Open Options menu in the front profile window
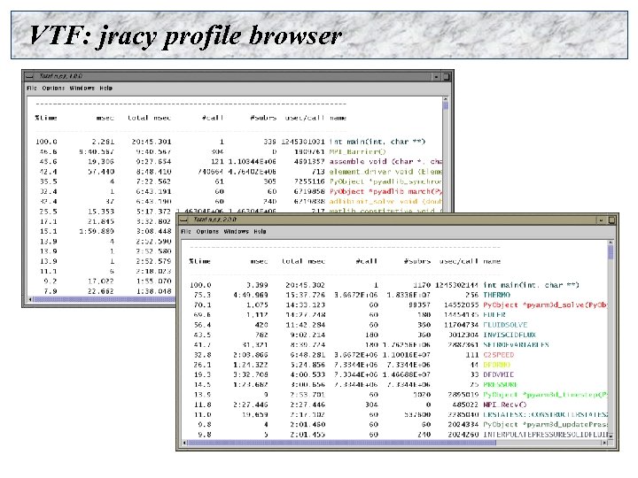 click(x=207, y=231)
